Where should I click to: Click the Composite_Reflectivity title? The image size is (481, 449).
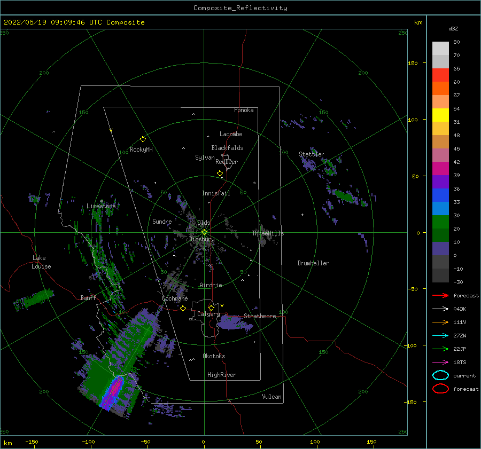[240, 8]
